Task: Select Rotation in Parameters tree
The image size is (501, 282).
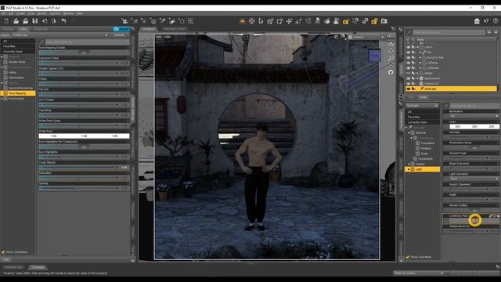Action: point(426,148)
